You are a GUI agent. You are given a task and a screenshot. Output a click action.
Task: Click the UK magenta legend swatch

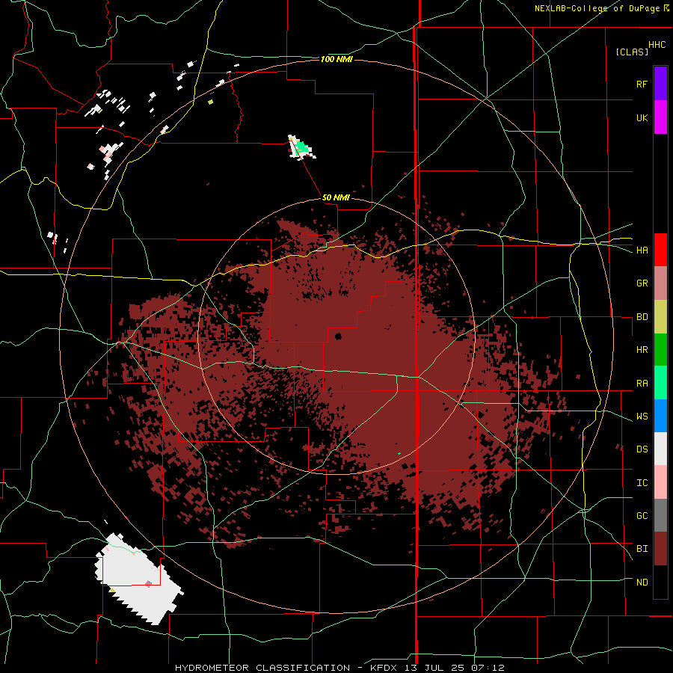660,117
